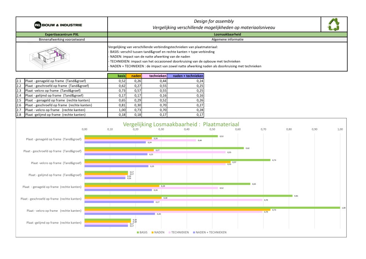
Task: Click the green recycling house icon
Action: [x=334, y=25]
